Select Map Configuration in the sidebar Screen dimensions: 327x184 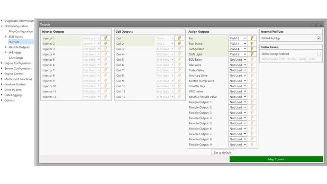21,31
